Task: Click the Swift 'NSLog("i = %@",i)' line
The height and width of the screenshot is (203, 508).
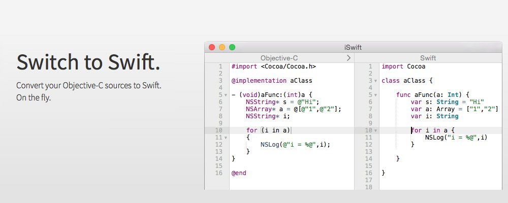Action: (x=456, y=138)
